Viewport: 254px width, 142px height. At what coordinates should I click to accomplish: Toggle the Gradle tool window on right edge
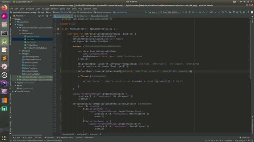click(252, 19)
